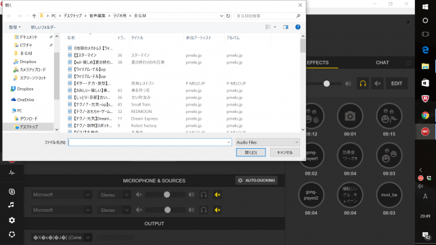The height and width of the screenshot is (245, 436).
Task: Open the waveform icon in left sidebar
Action: pos(12,173)
